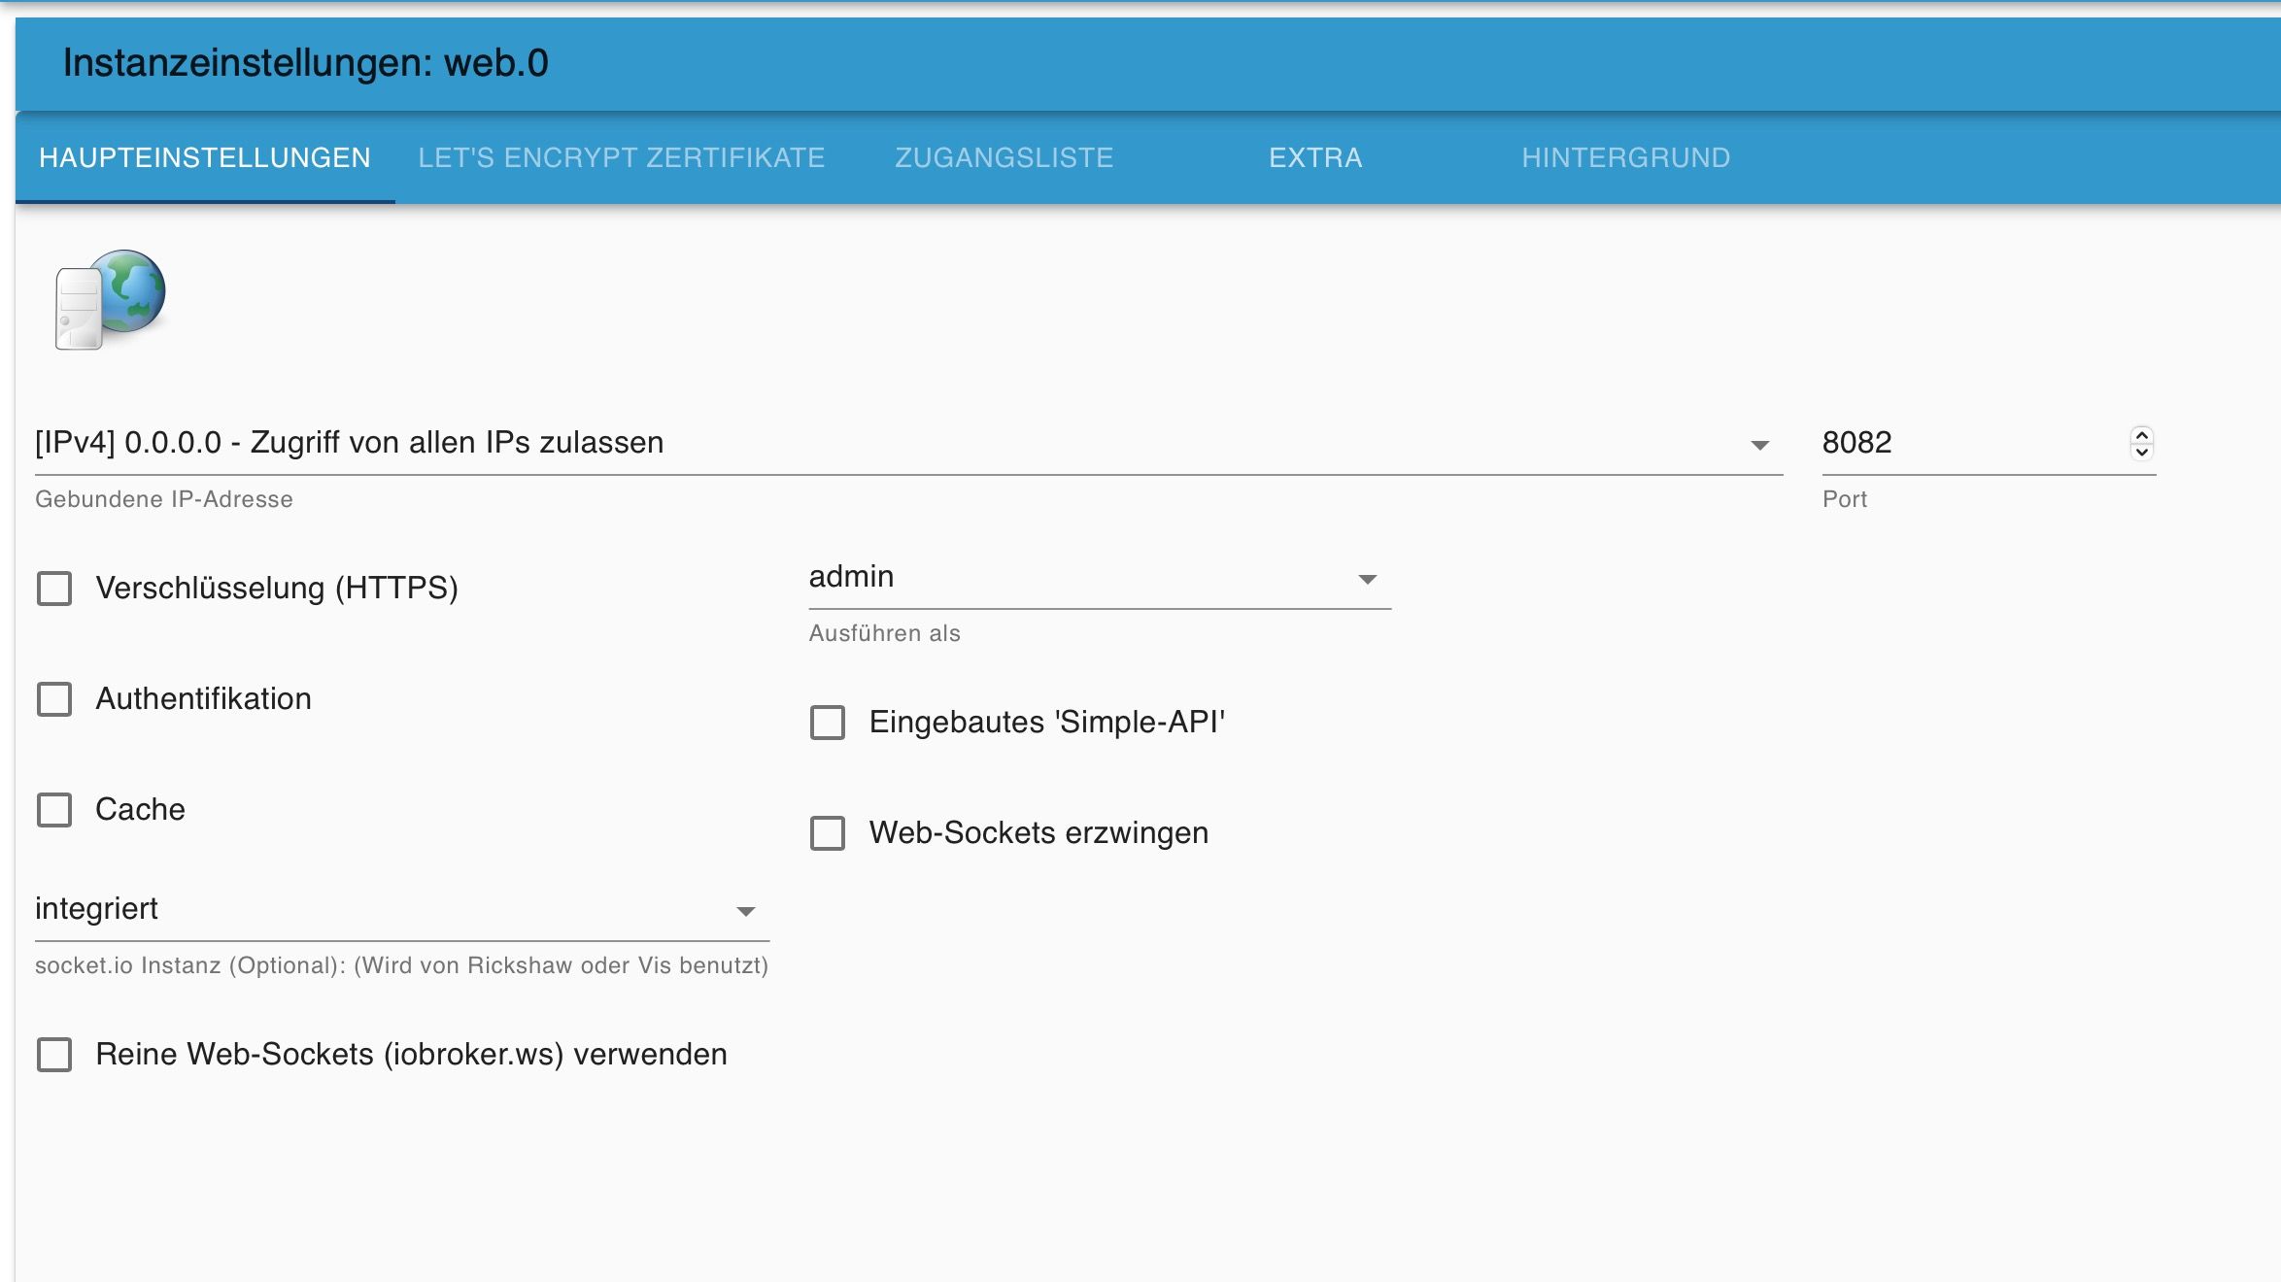Switch to the Extra tab
2281x1282 pixels.
coord(1315,157)
